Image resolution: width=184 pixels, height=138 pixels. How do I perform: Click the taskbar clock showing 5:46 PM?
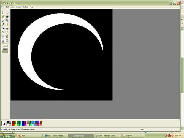[x=178, y=136]
